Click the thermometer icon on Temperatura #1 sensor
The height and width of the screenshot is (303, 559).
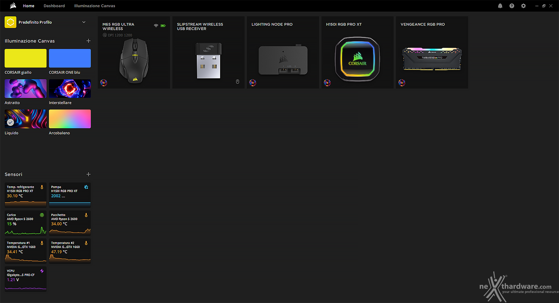[42, 243]
